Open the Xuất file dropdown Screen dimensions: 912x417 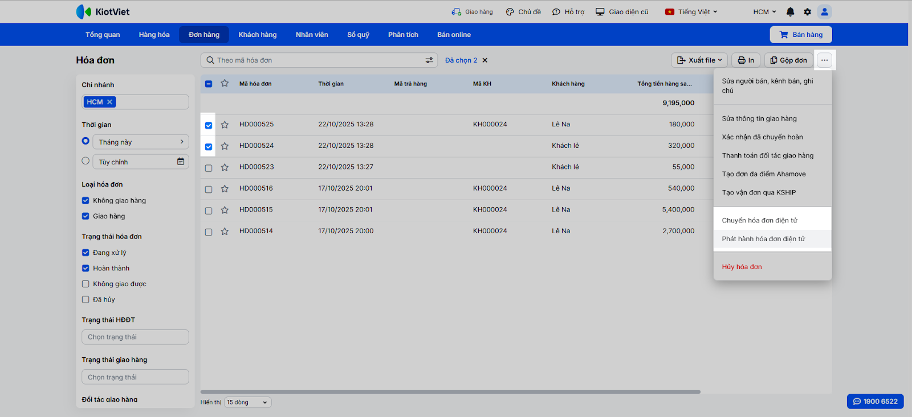click(699, 60)
